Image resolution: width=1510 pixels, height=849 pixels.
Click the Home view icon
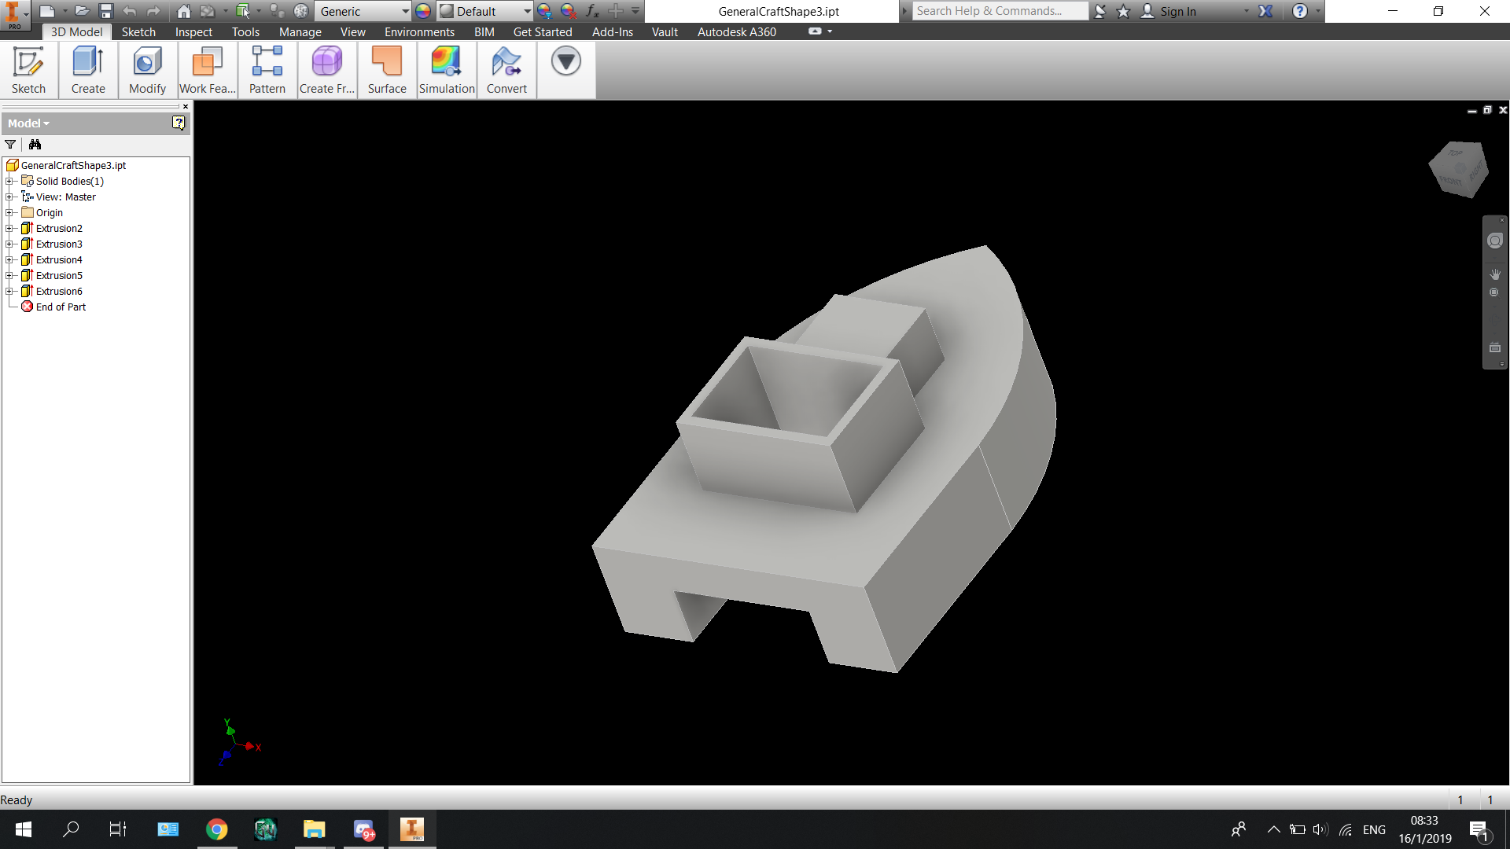(x=184, y=11)
